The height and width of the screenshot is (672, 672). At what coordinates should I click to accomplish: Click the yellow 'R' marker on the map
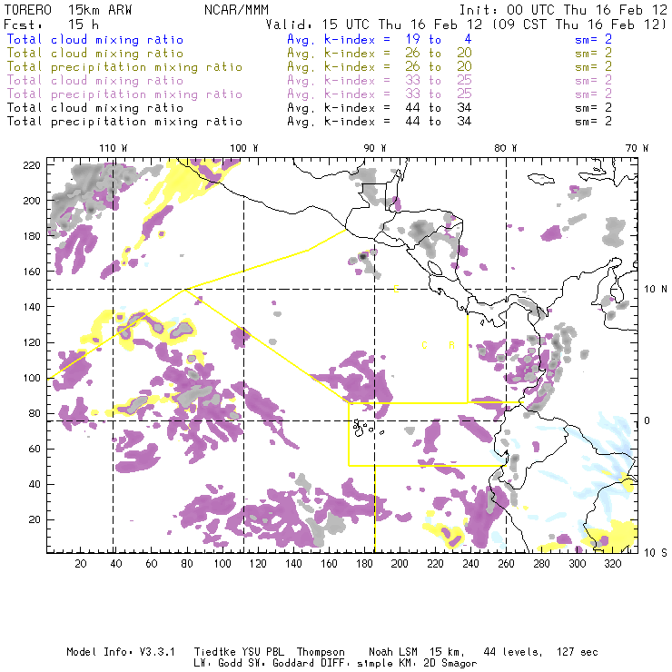click(451, 345)
